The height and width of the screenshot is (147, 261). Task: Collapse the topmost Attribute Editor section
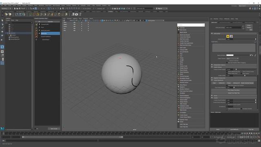[x=212, y=33]
